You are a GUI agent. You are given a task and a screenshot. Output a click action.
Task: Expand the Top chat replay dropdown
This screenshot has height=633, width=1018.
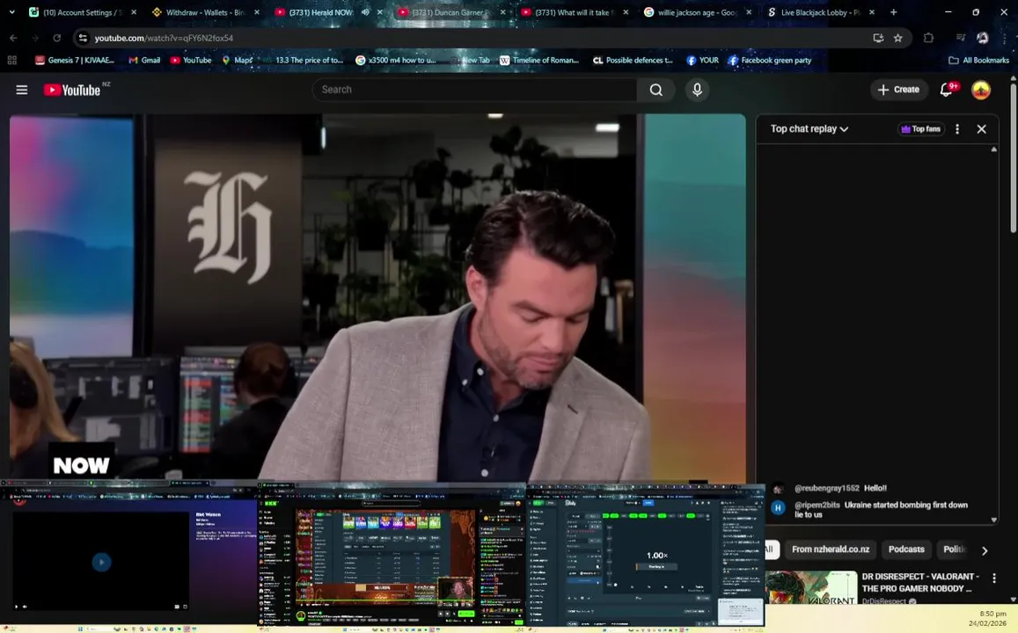809,129
